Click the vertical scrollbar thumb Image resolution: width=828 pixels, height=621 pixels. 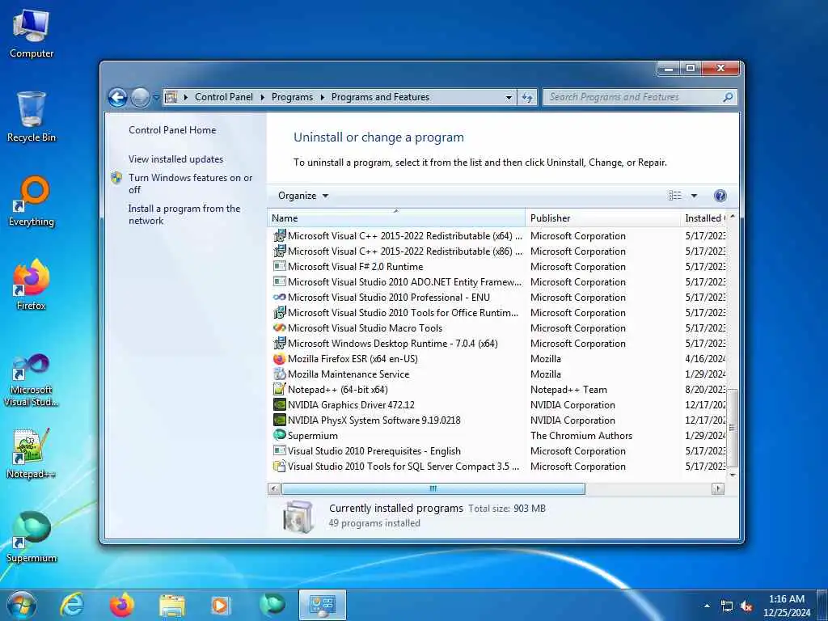733,429
